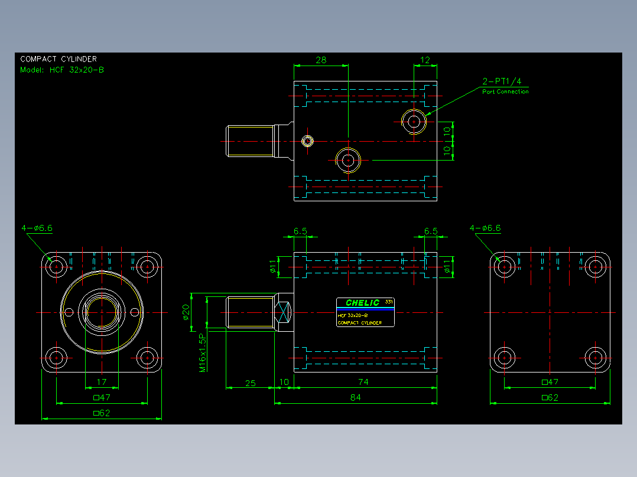
Task: Click the "□47" dimension under the rear view
Action: click(550, 382)
